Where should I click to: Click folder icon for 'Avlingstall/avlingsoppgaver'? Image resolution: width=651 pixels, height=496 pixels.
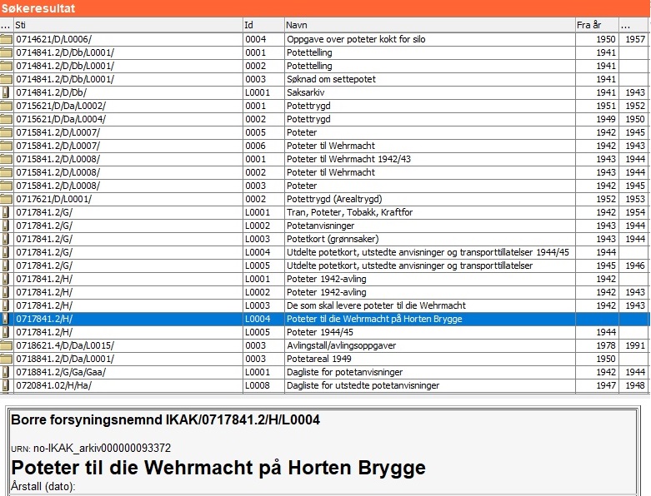click(6, 345)
